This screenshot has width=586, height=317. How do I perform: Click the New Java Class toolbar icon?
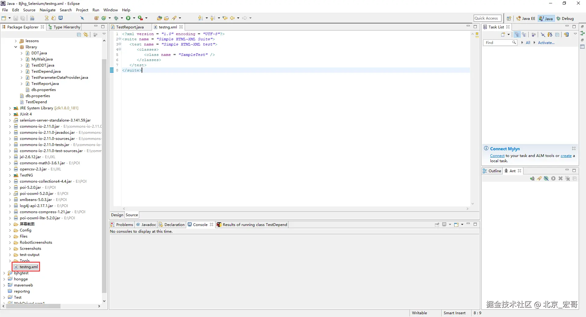tap(104, 18)
